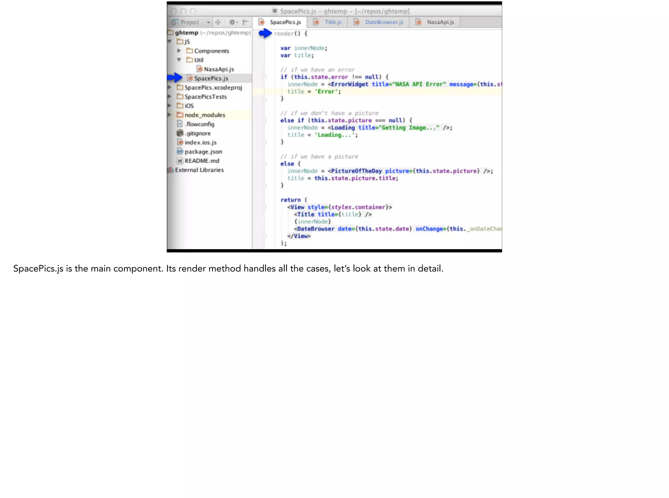Select the NasaApi.js file in Util folder

click(219, 69)
